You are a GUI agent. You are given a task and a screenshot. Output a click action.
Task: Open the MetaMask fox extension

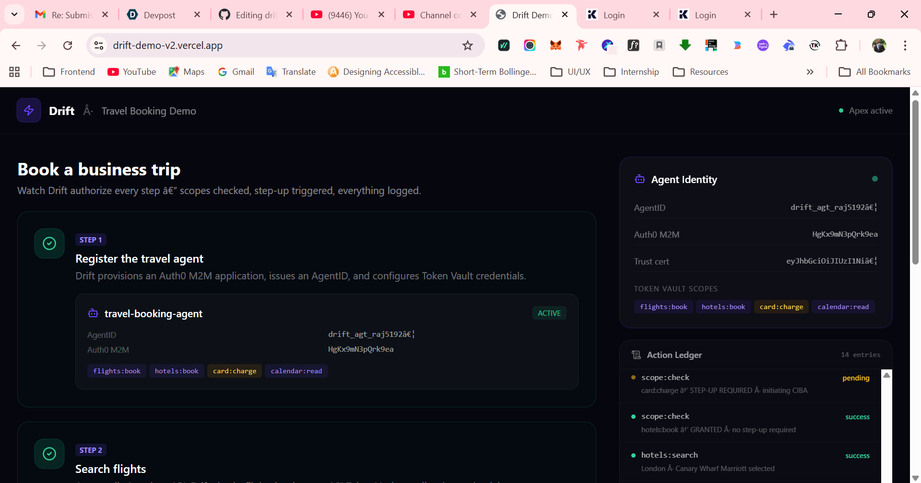tap(555, 46)
